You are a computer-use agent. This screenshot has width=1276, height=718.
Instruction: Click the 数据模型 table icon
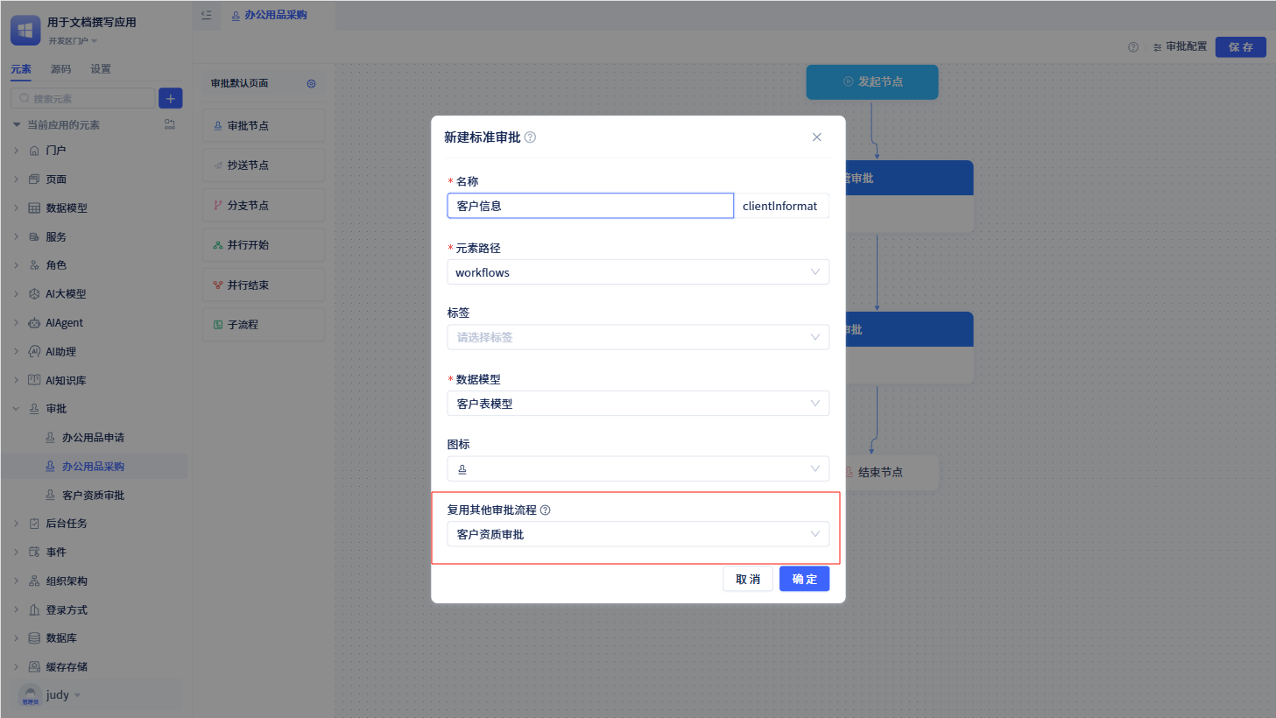point(34,208)
